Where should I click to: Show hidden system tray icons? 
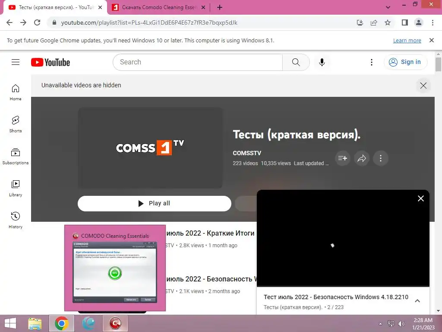(380, 324)
